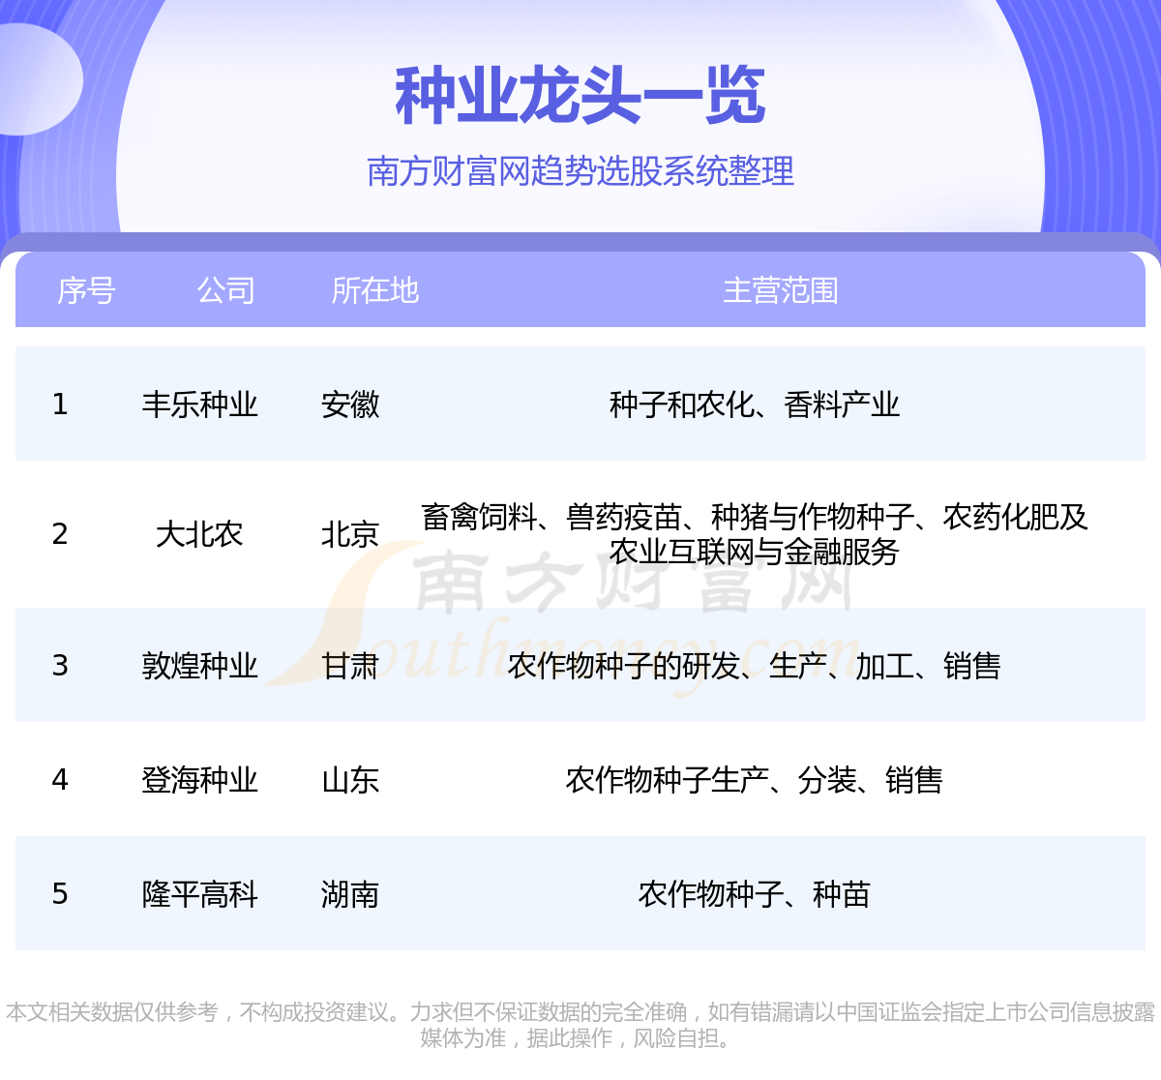1161x1080 pixels.
Task: Click location cell 安徽
Action: (x=350, y=405)
